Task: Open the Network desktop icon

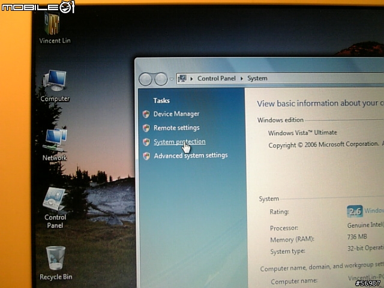Action: click(55, 145)
